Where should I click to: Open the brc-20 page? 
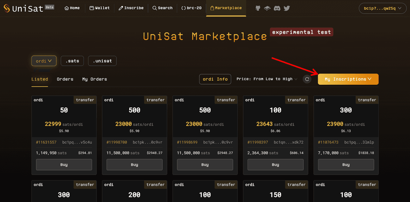tap(191, 8)
